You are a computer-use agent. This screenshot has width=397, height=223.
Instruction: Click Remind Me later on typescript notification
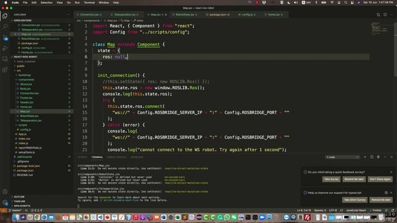(381, 199)
